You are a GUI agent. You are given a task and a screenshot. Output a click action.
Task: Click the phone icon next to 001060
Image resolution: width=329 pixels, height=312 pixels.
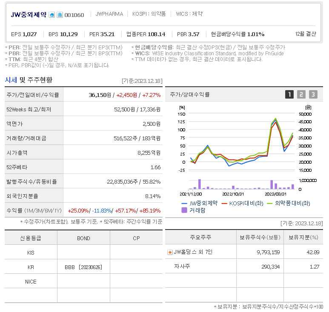tap(60, 15)
